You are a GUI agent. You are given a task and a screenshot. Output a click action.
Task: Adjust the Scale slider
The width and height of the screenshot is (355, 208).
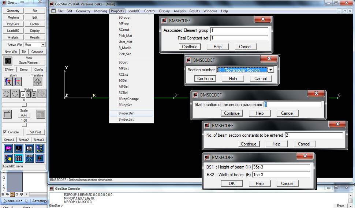coord(24,125)
